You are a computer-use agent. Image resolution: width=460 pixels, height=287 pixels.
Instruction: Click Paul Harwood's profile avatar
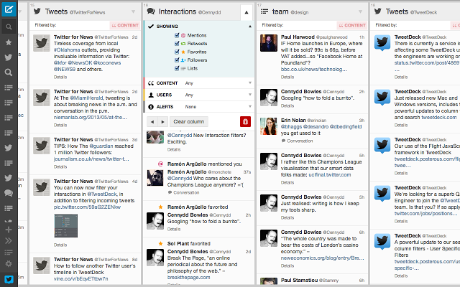(269, 42)
